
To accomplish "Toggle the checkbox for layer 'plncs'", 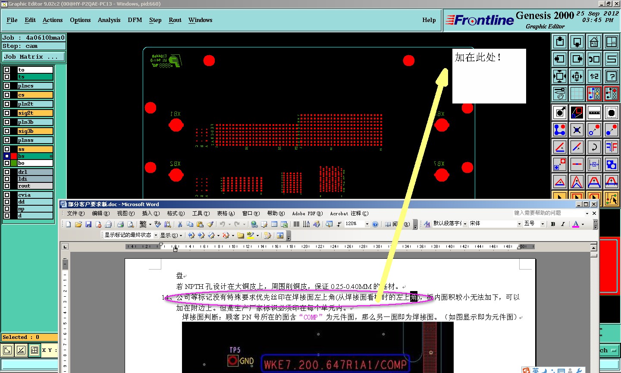I will point(7,86).
